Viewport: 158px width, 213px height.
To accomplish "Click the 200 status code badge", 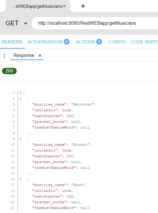I will coord(9,71).
